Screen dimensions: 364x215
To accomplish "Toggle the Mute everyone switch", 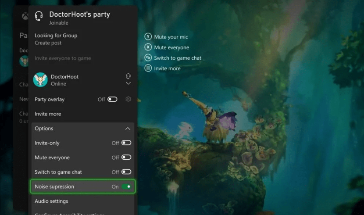I will (x=126, y=158).
